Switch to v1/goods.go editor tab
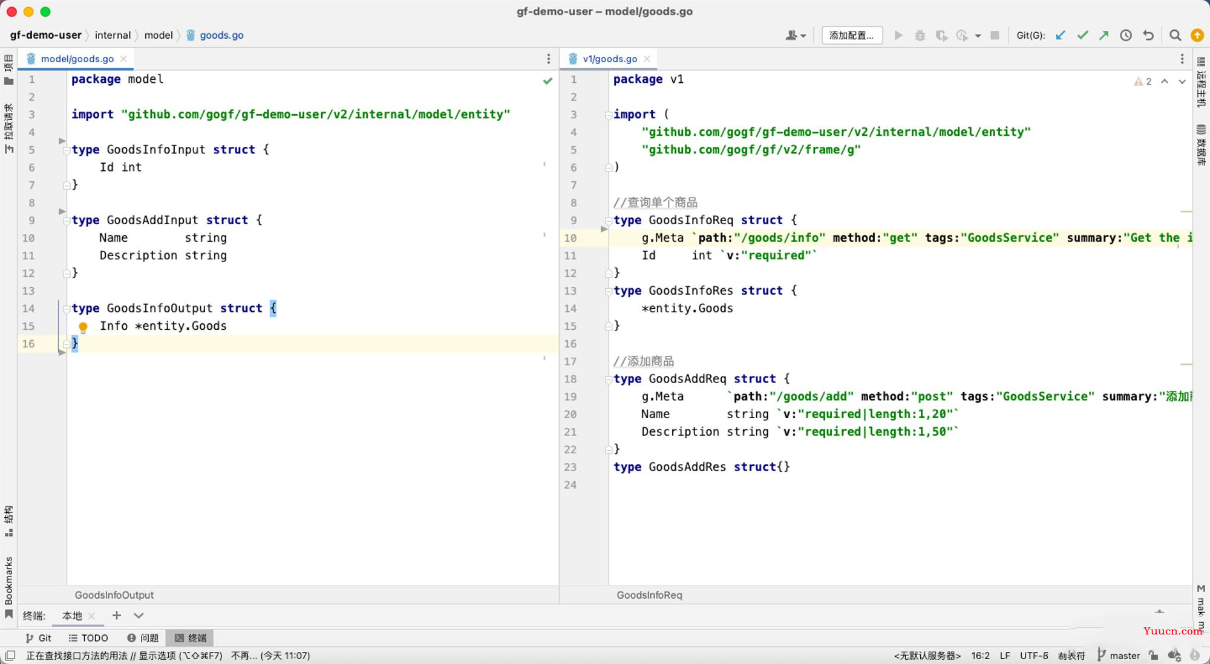The image size is (1210, 664). (x=610, y=59)
